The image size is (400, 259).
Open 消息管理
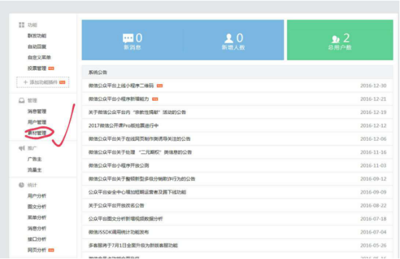pyautogui.click(x=37, y=111)
